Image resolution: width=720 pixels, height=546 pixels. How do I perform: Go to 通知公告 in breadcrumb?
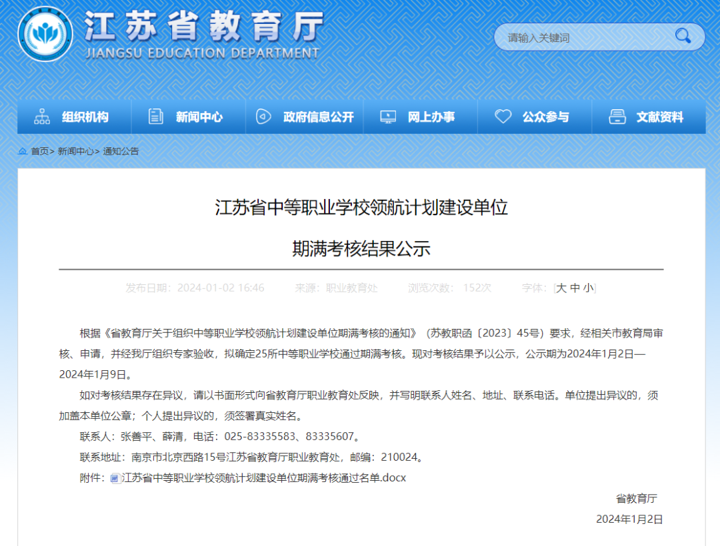click(121, 151)
